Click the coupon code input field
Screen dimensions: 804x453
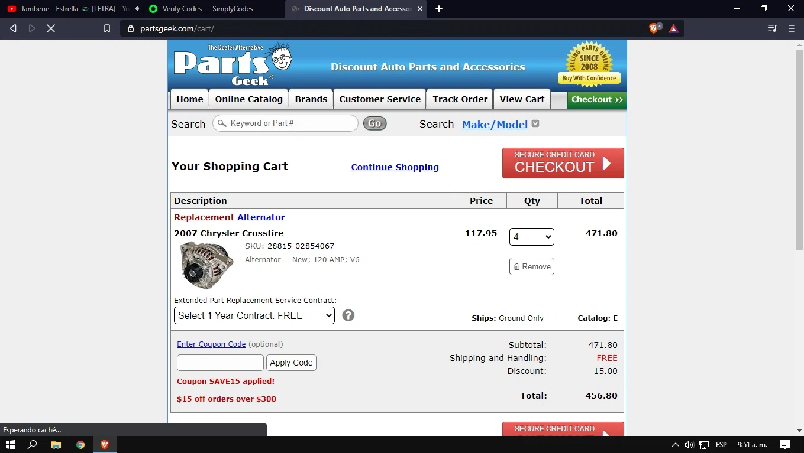click(220, 363)
